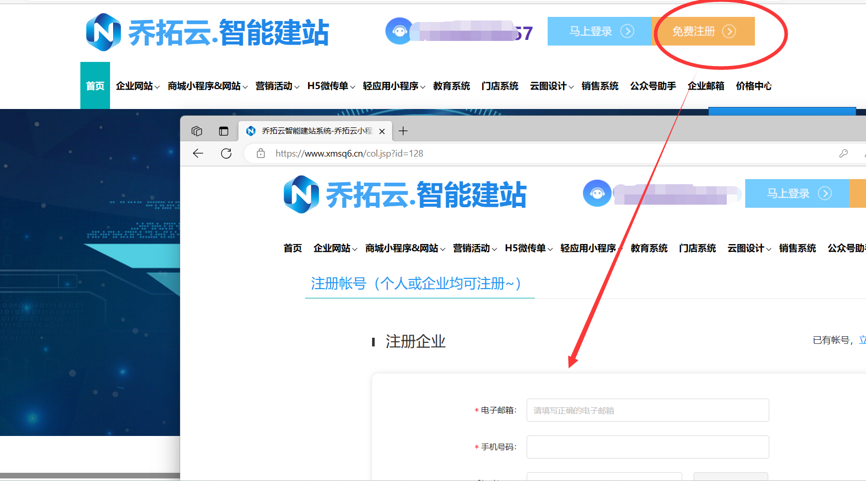The width and height of the screenshot is (866, 481).
Task: Click the browser refresh icon
Action: point(226,154)
